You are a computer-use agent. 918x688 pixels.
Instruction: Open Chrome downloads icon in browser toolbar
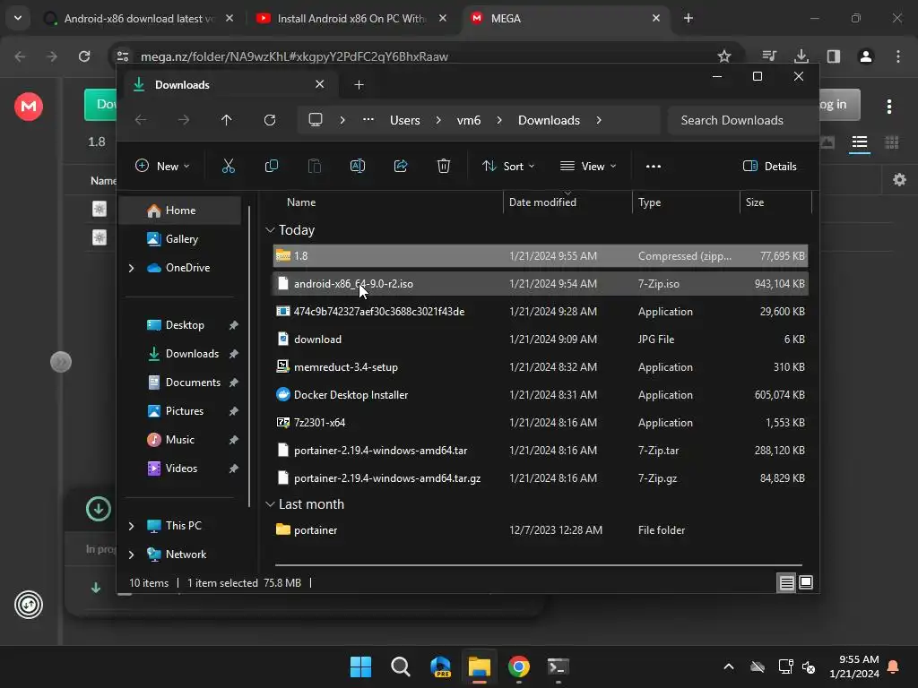point(801,56)
